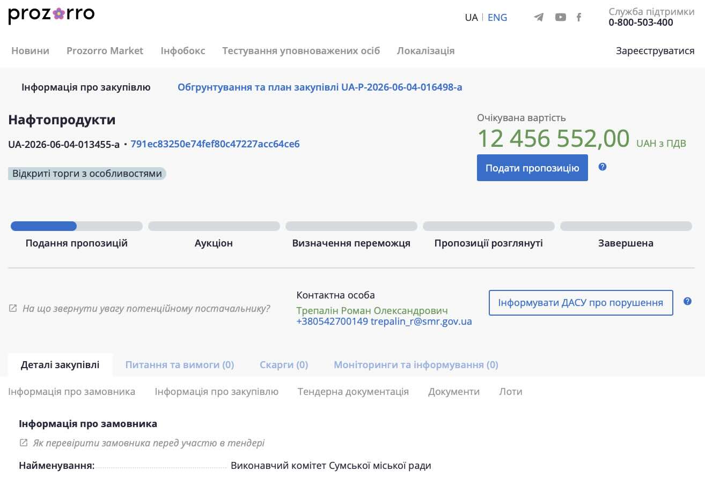Open Локалізація menu item
This screenshot has height=478, width=705.
pos(425,51)
